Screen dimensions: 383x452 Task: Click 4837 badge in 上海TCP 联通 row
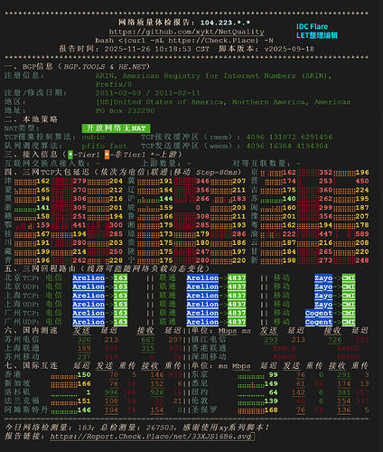(237, 296)
